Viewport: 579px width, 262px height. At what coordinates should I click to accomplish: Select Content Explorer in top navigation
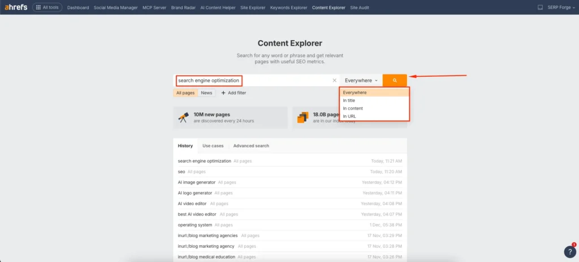[329, 7]
